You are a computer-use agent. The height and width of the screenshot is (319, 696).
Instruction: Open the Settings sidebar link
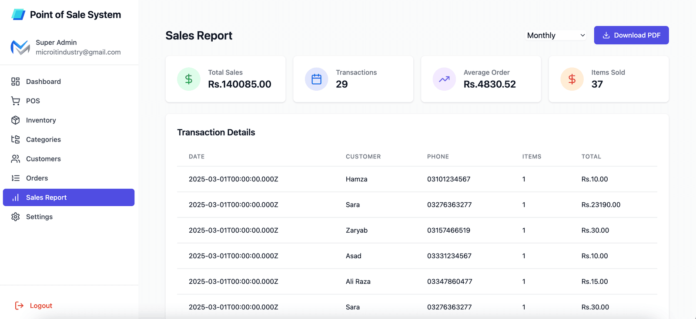[x=69, y=217]
